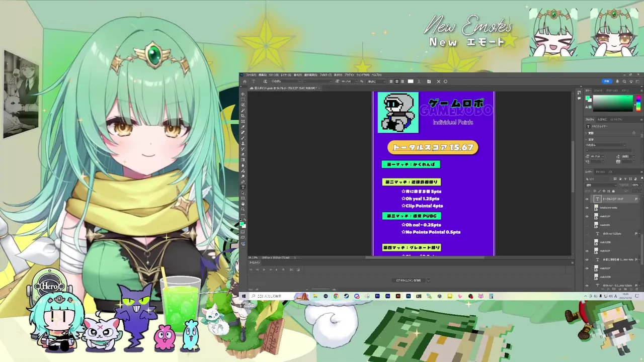The width and height of the screenshot is (644, 362).
Task: Select the Eyedropper tool
Action: [243, 127]
